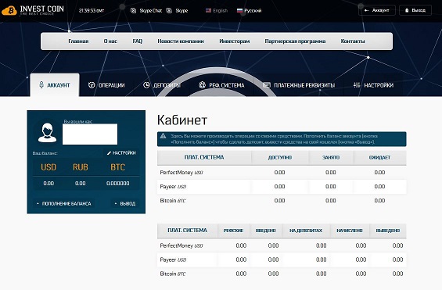The width and height of the screenshot is (442, 290).
Task: Click the Операции tab icon
Action: click(x=92, y=84)
